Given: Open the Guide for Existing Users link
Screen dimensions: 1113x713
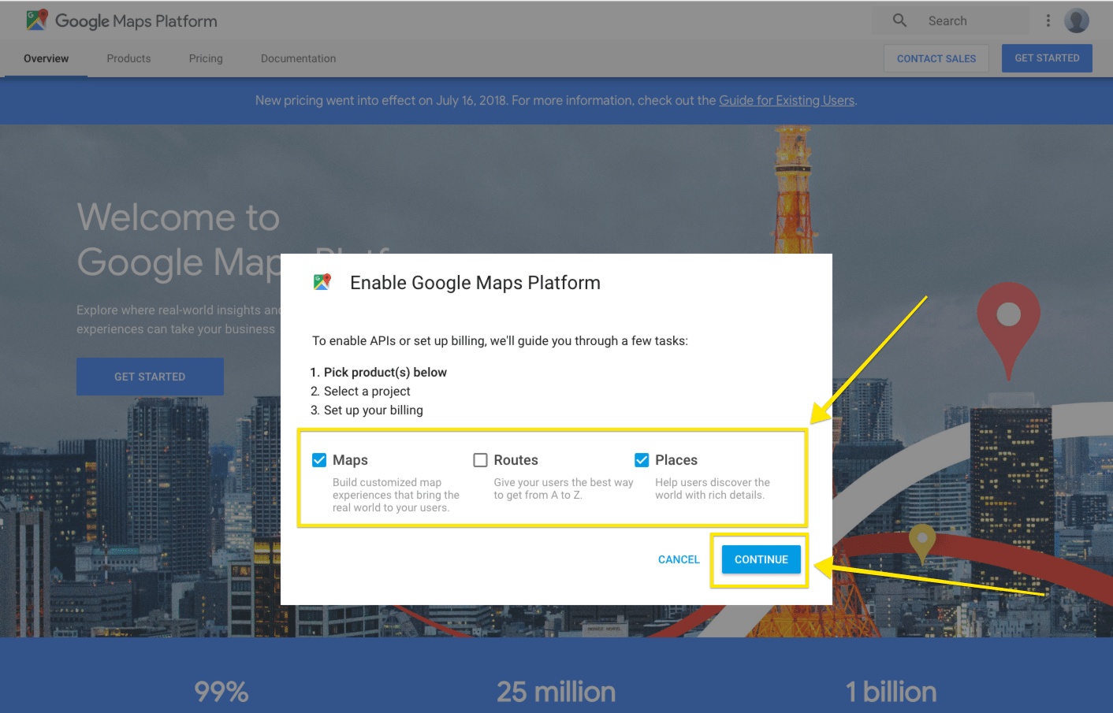Looking at the screenshot, I should [x=787, y=101].
